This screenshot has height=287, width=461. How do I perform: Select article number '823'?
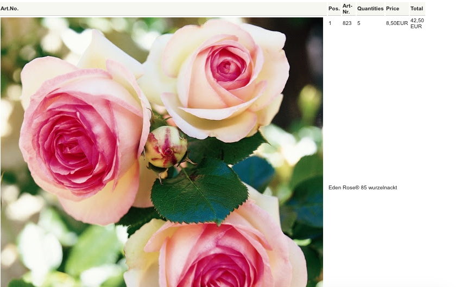point(347,23)
